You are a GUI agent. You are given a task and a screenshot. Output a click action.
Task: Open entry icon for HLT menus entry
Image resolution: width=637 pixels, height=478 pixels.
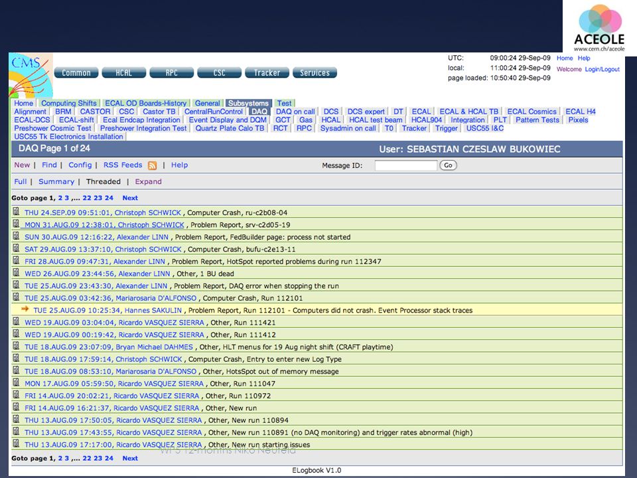[x=16, y=345]
